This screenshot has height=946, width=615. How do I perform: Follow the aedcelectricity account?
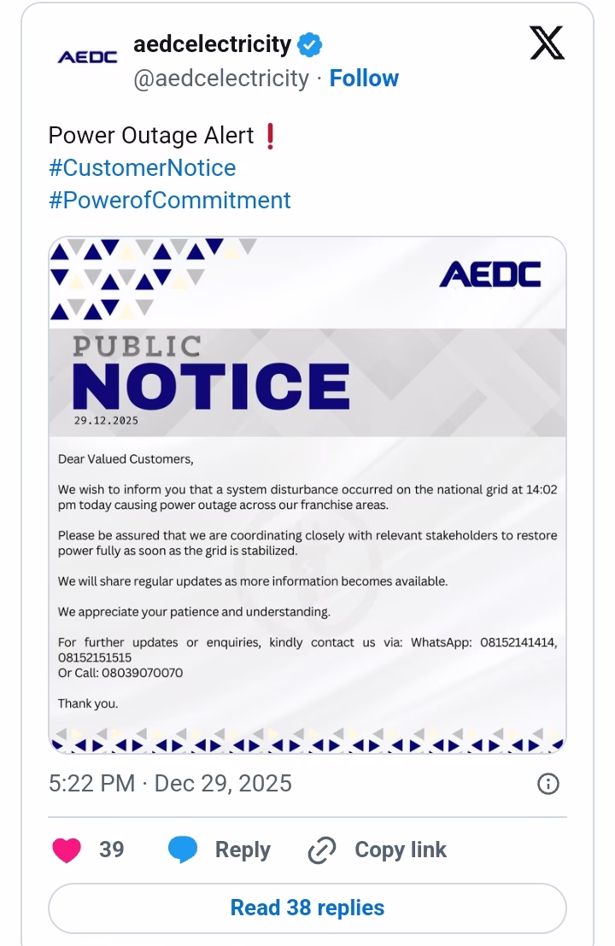364,79
